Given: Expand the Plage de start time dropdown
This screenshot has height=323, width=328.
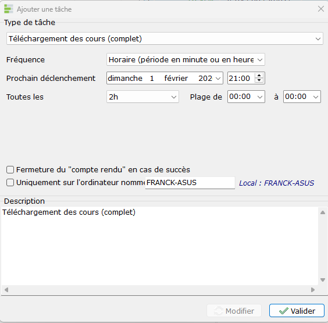Looking at the screenshot, I should [246, 97].
